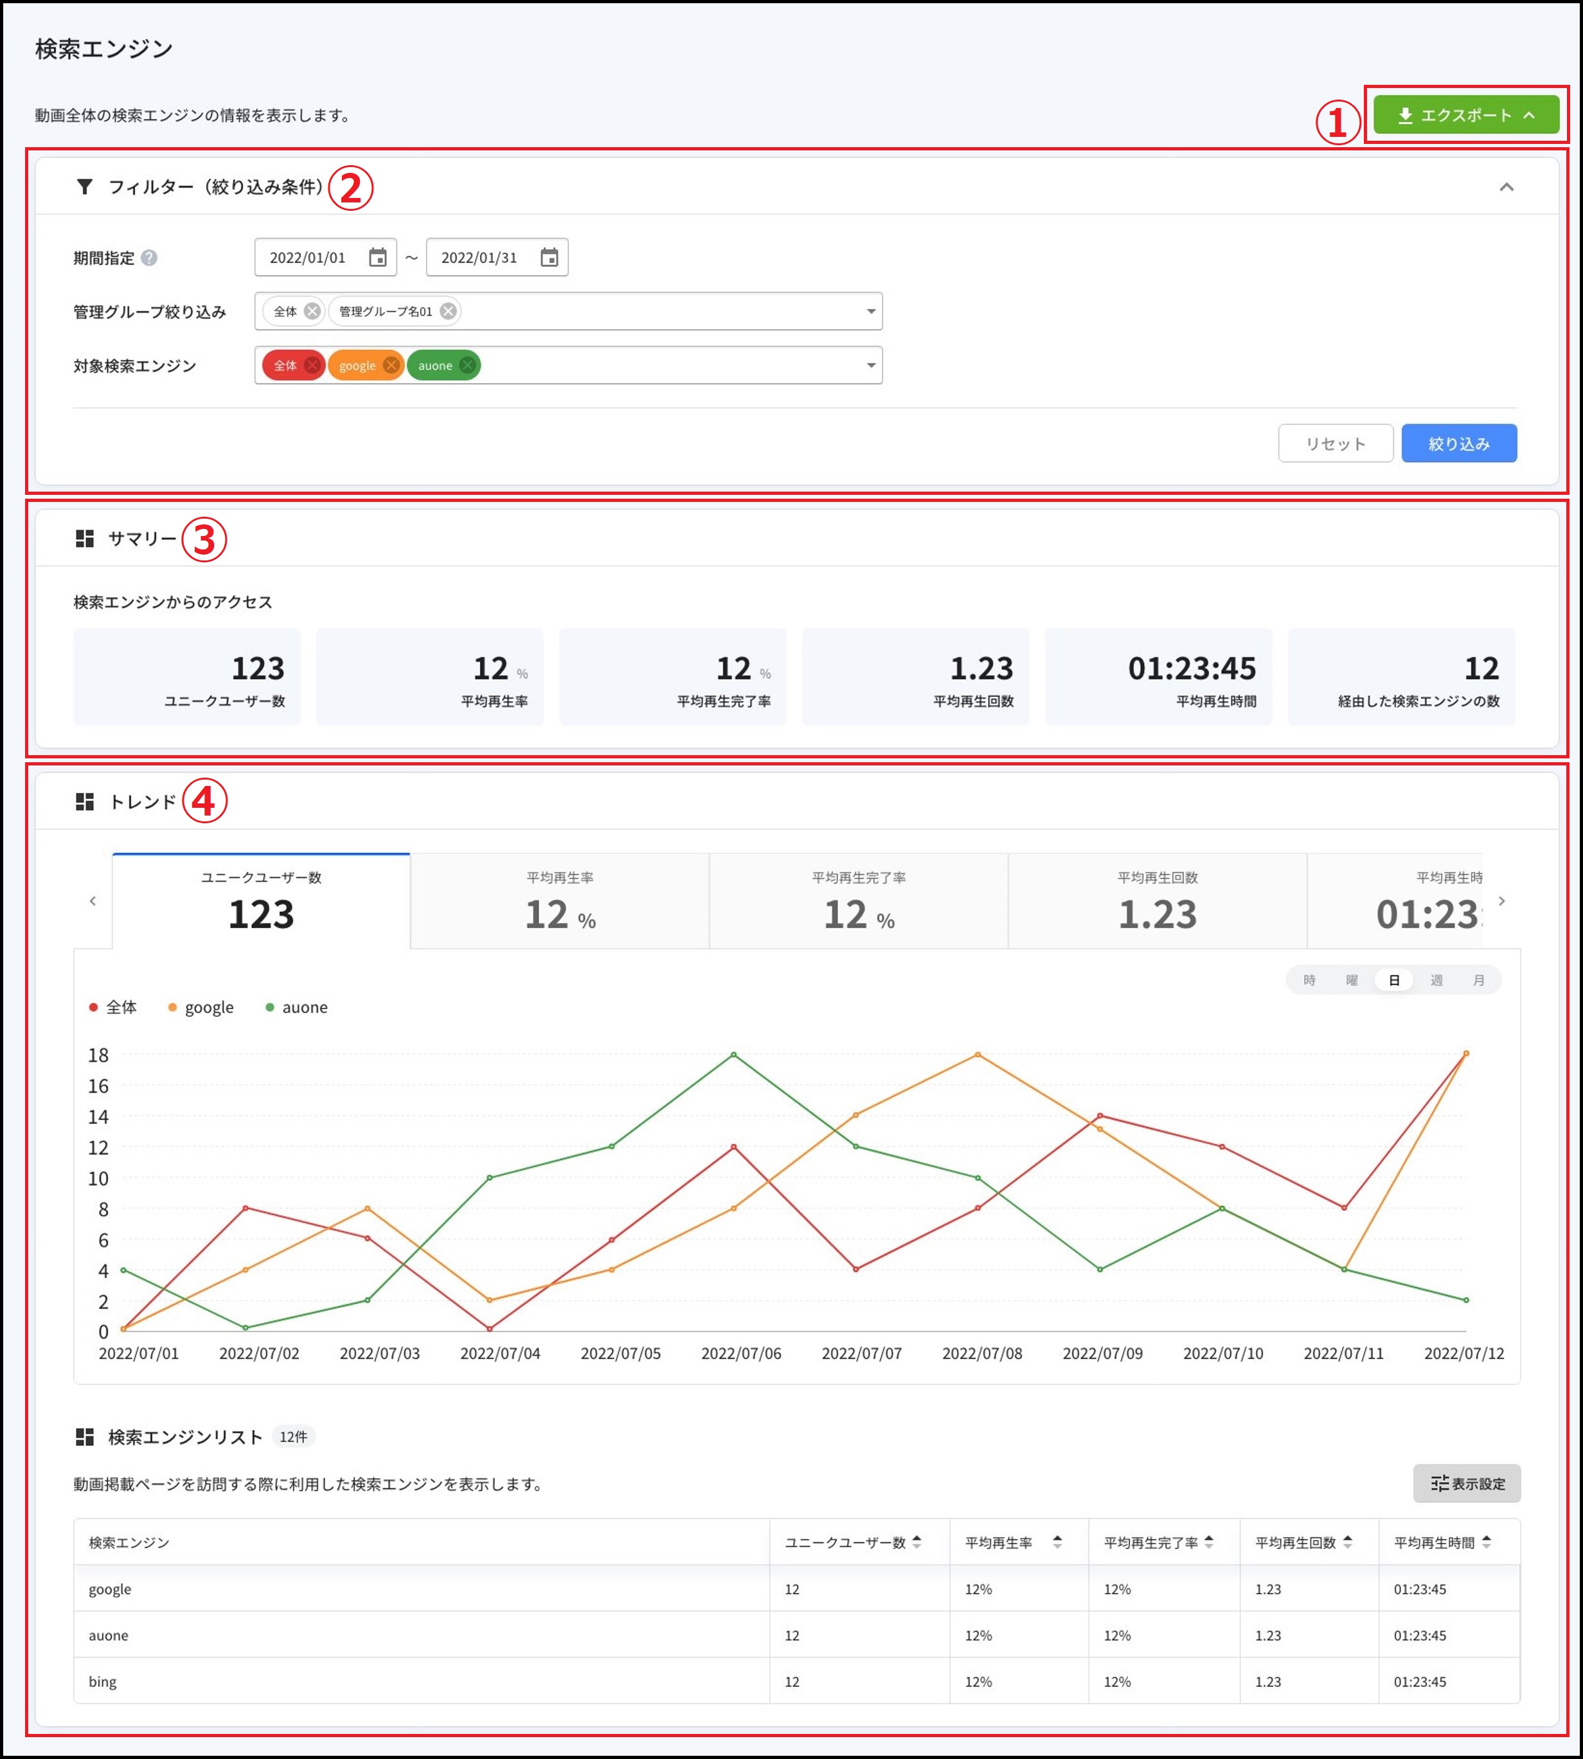Viewport: 1583px width, 1759px height.
Task: Sort table by 平均再生回数 column
Action: (x=1347, y=1542)
